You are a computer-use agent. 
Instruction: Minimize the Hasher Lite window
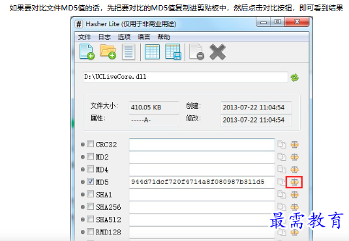point(264,22)
